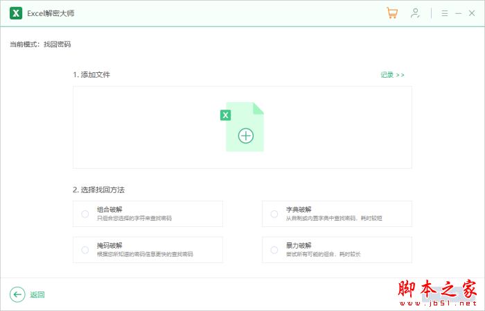Viewport: 485px width, 311px height.
Task: Select the 字典破解 radio button
Action: tap(274, 214)
